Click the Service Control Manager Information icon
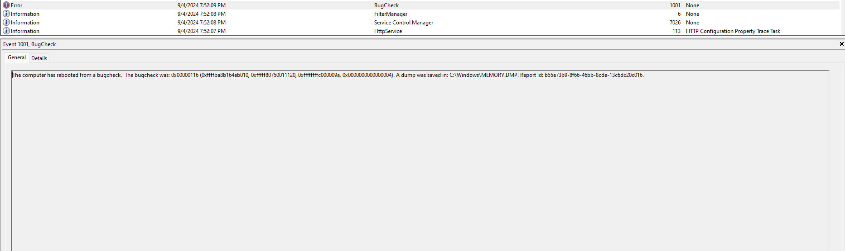 pos(6,23)
